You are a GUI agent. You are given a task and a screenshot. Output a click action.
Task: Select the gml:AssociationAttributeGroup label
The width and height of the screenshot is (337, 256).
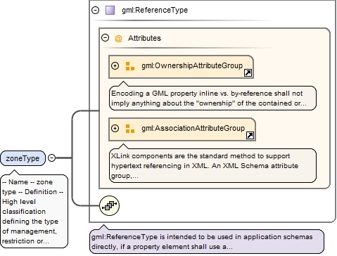(193, 128)
